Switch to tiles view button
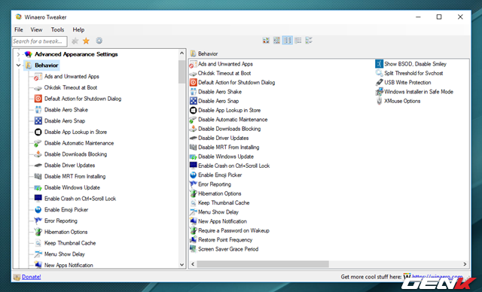The height and width of the screenshot is (292, 482). coord(309,40)
